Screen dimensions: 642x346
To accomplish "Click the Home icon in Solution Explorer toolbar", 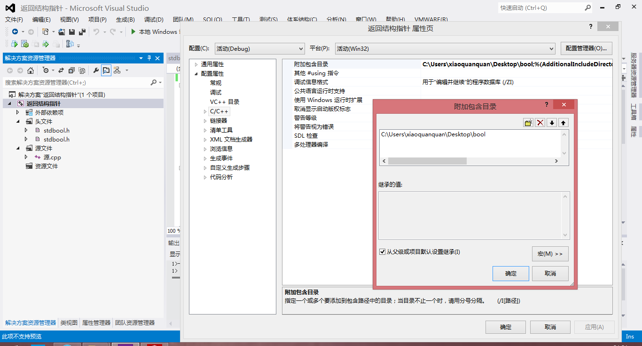I will 31,70.
